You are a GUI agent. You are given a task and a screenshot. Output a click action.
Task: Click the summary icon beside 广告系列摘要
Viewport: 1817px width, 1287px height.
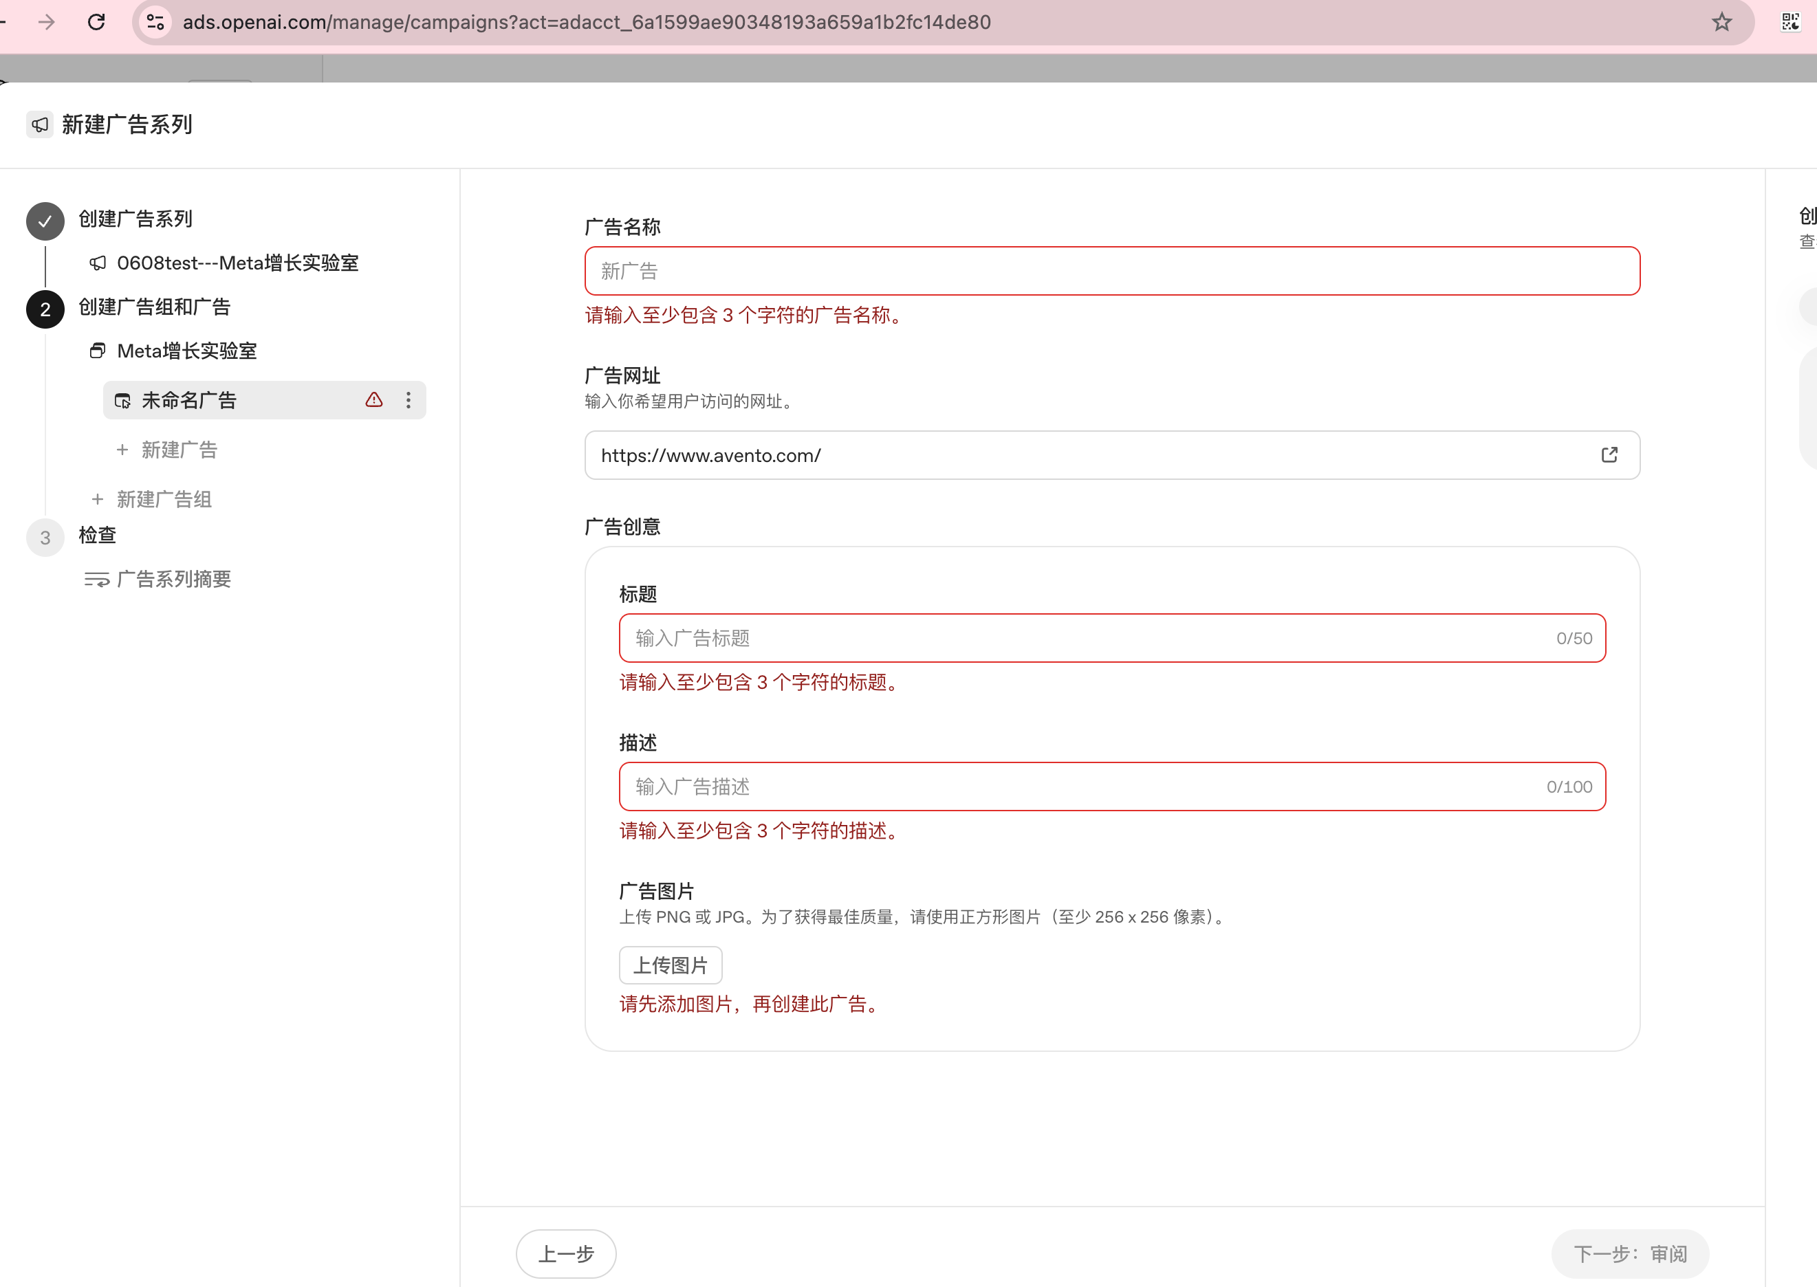97,580
